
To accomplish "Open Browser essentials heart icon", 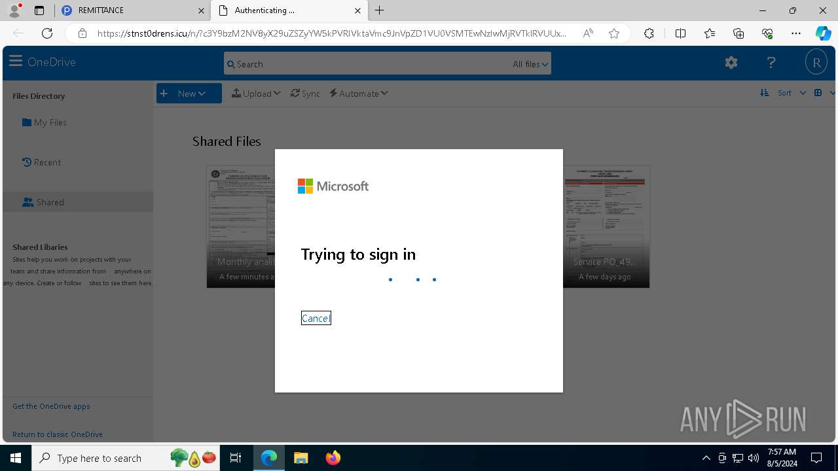I will point(767,33).
